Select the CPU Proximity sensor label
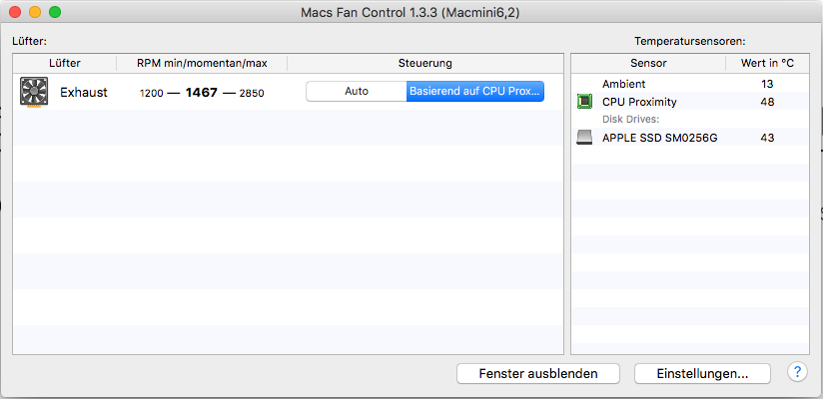 (x=639, y=102)
